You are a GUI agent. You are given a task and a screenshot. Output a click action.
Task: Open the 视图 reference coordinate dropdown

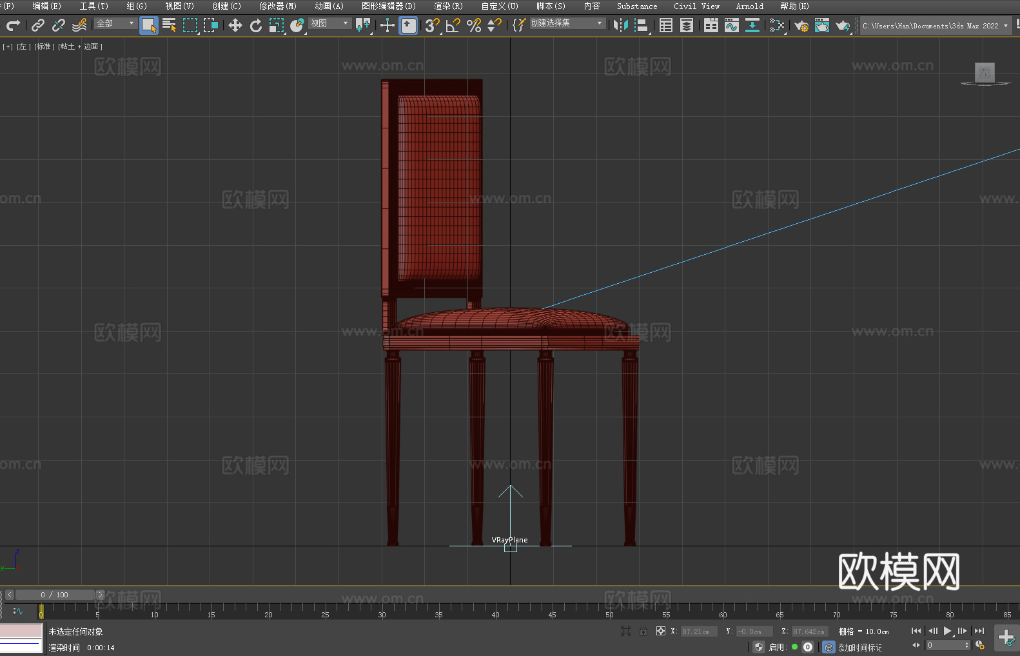pos(329,23)
